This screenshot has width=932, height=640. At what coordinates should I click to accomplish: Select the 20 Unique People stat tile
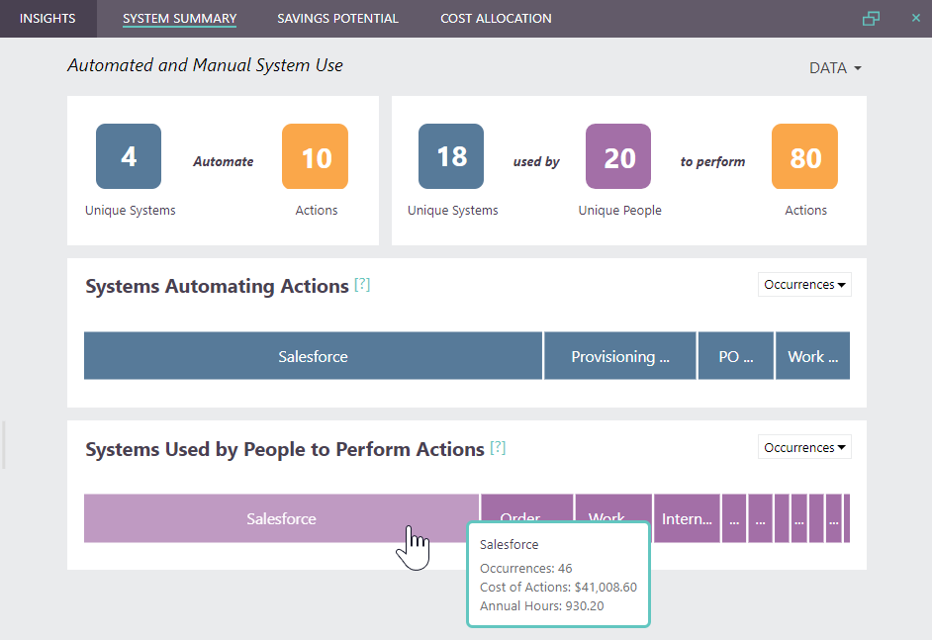tap(617, 155)
